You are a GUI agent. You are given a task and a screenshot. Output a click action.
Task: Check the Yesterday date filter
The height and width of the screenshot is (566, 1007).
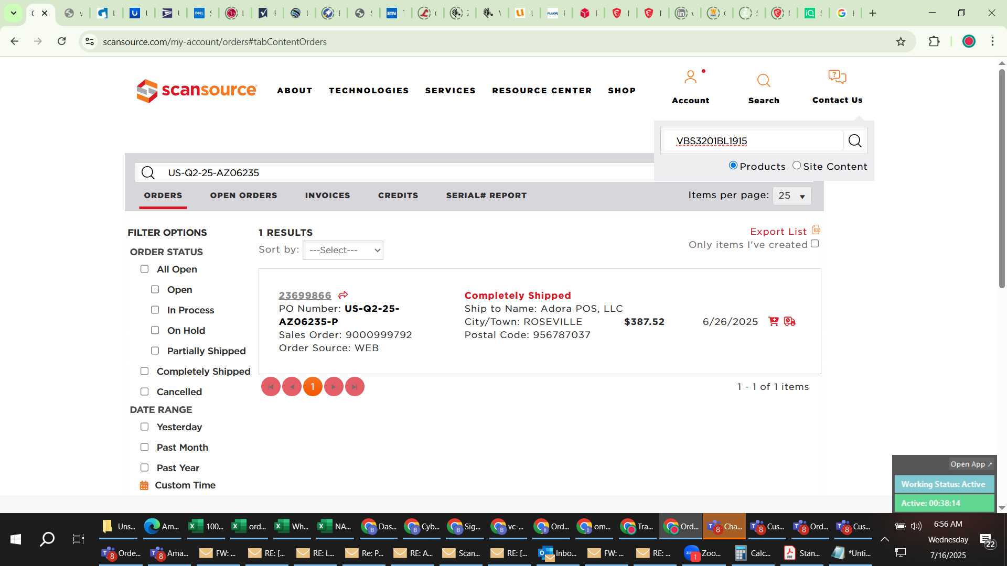[x=144, y=427]
